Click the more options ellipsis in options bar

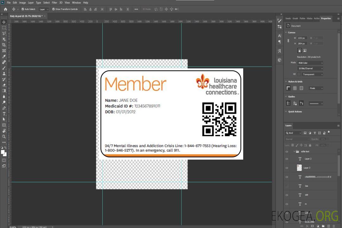136,9
